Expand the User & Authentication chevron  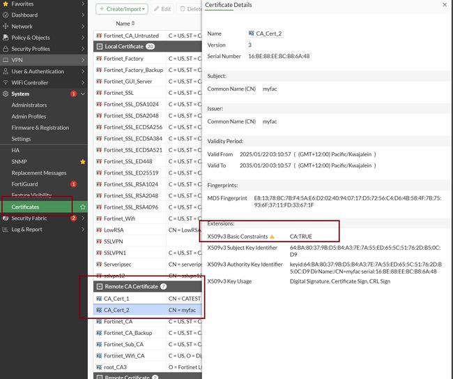[83, 71]
